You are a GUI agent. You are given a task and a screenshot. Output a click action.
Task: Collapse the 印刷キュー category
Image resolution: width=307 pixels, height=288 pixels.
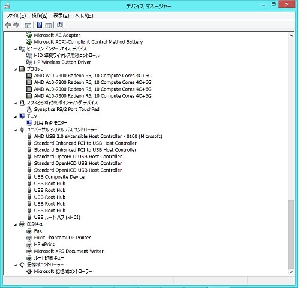(x=16, y=225)
